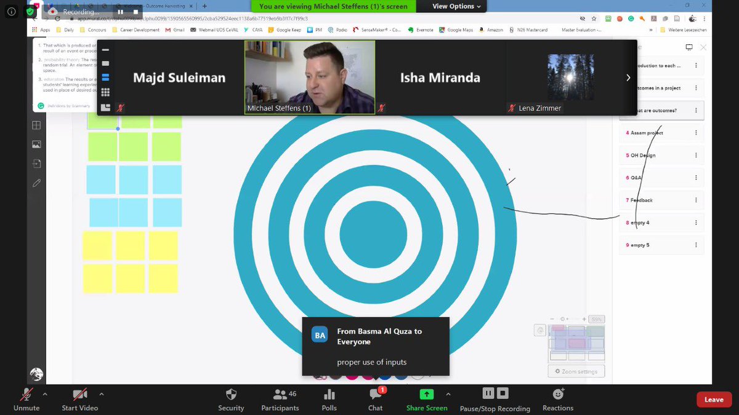This screenshot has height=415, width=739.
Task: Click the 59% zoom level field
Action: 596,320
